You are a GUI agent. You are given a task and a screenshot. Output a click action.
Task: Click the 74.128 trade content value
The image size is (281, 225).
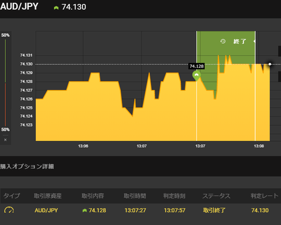click(x=97, y=210)
